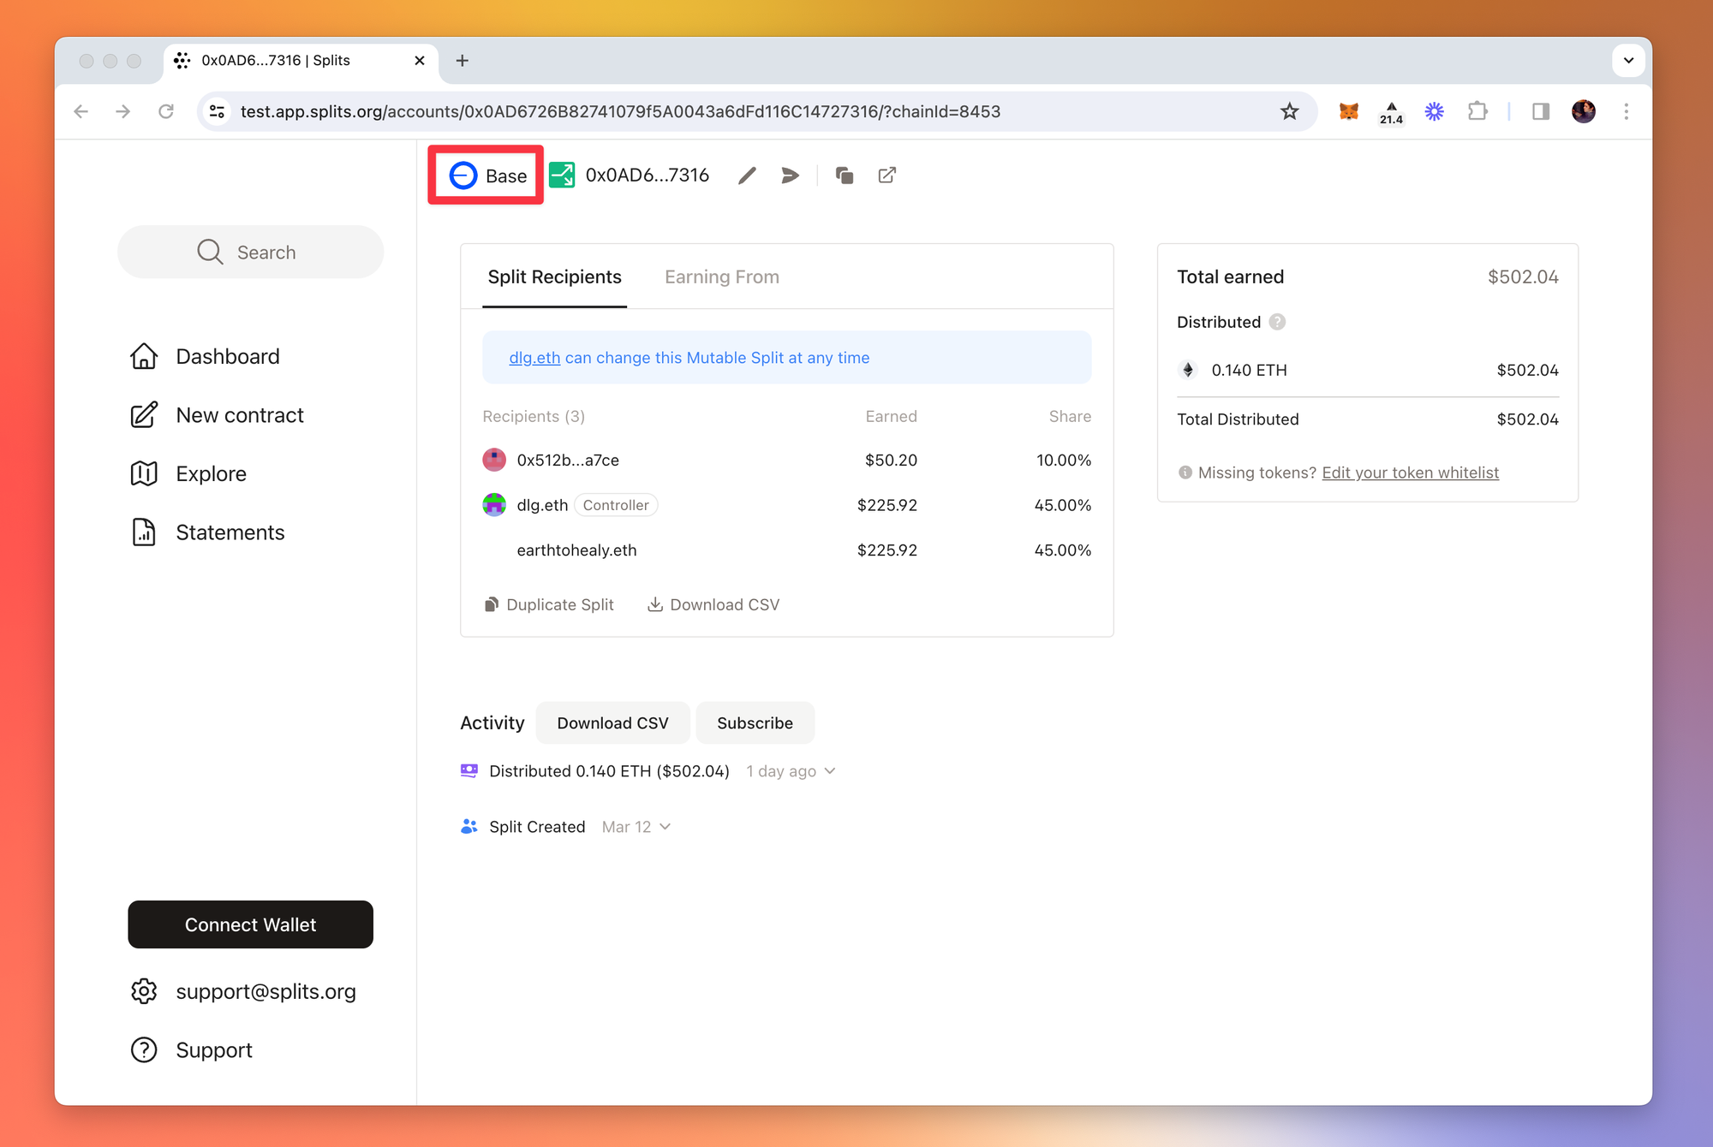
Task: Click the Duplicate Split icon
Action: click(492, 604)
